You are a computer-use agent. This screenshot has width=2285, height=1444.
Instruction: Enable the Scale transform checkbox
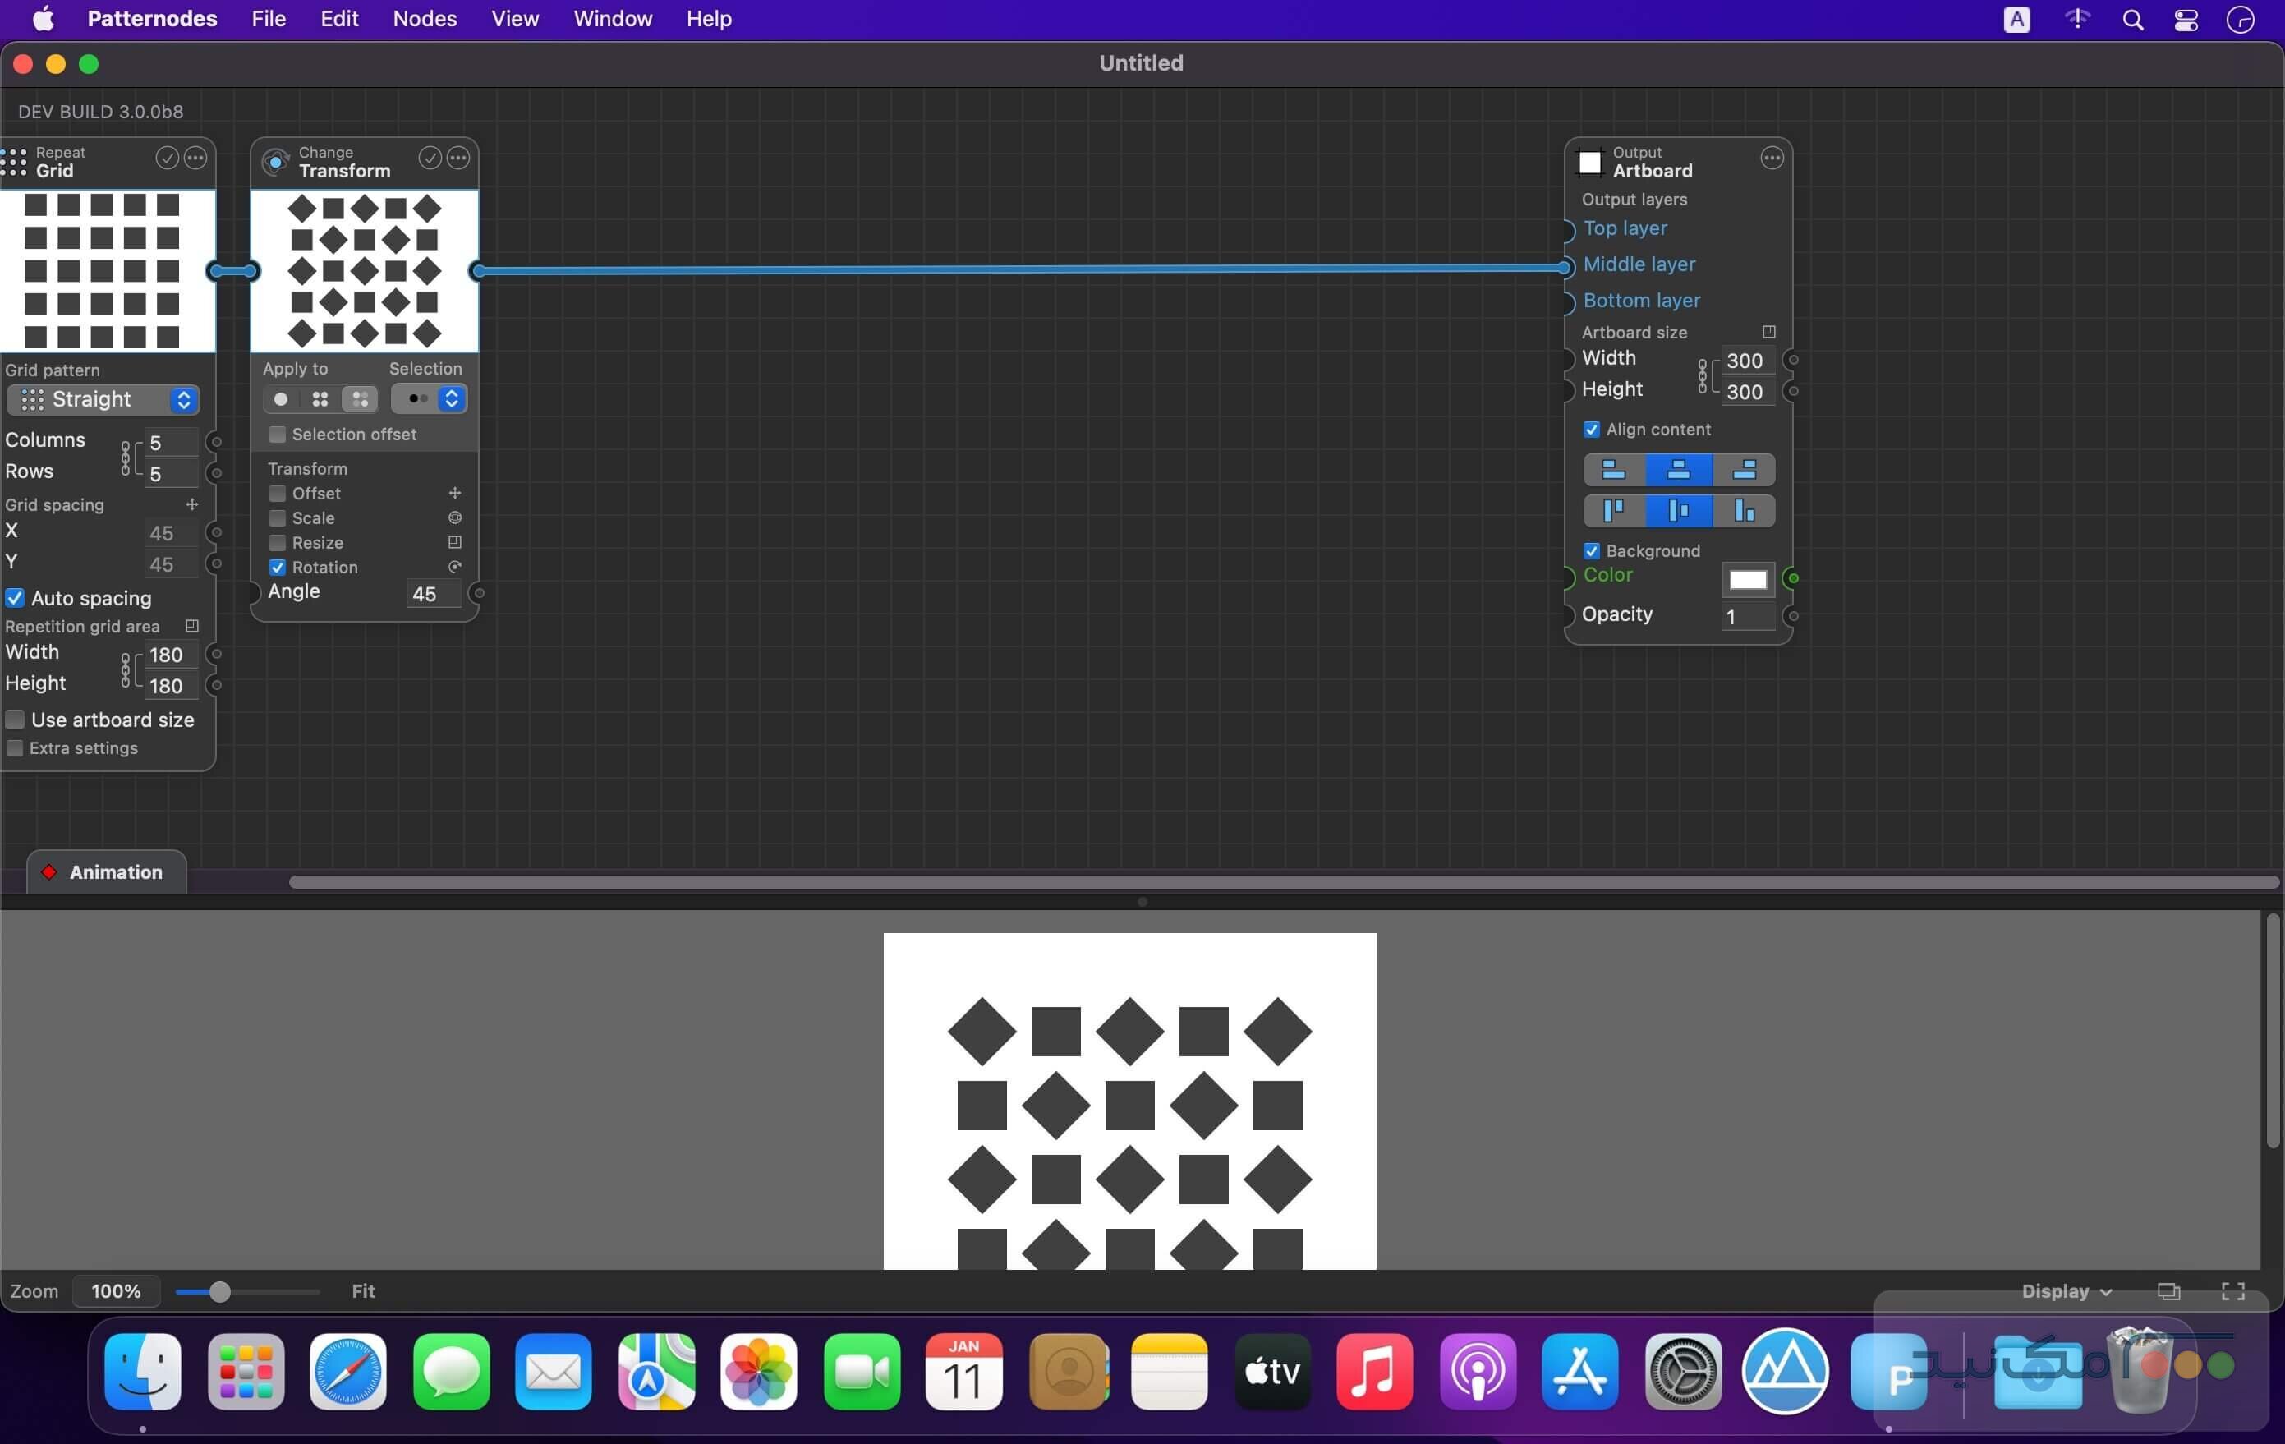(277, 518)
